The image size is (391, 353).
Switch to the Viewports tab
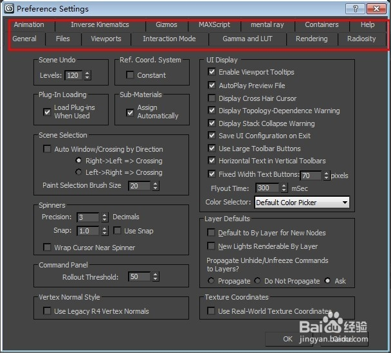click(106, 39)
